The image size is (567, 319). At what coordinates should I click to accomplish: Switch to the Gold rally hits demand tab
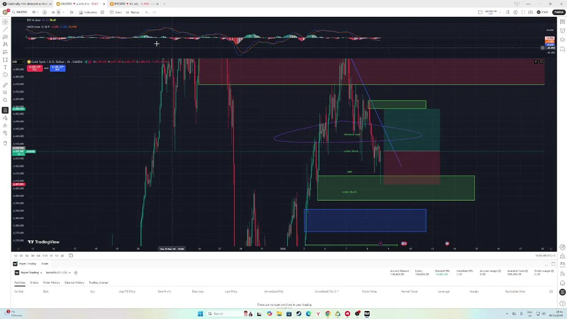pyautogui.click(x=26, y=4)
